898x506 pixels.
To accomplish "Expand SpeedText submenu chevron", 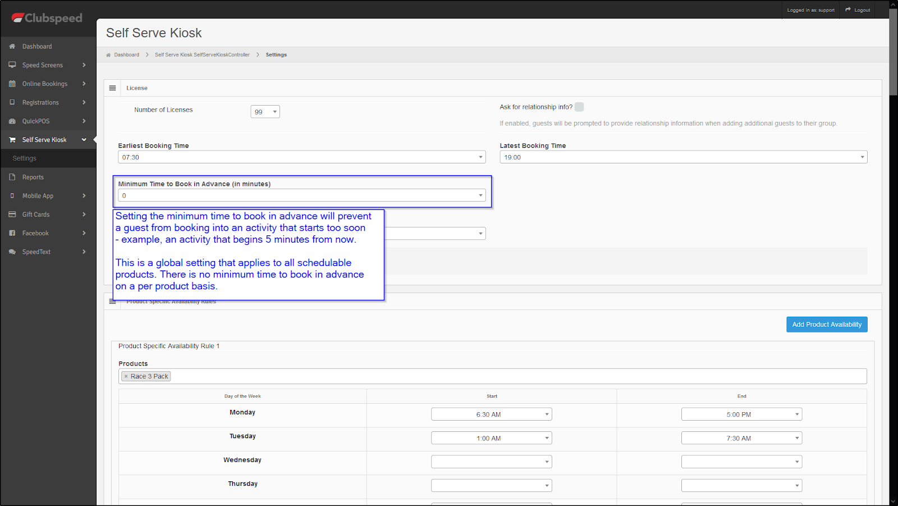I will tap(84, 252).
